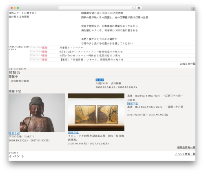Click the 紅白梅図屏風 folding screen image
Image resolution: width=204 pixels, height=173 pixels.
96,112
